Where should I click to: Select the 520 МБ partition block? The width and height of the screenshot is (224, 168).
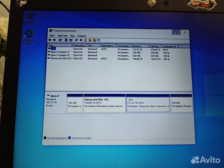click(181, 103)
